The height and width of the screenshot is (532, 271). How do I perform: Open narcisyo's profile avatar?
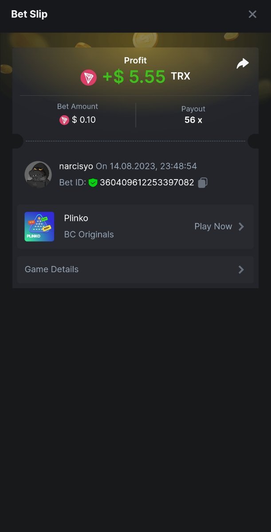(38, 174)
